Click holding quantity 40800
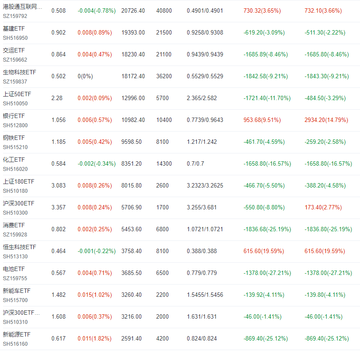 (164, 11)
